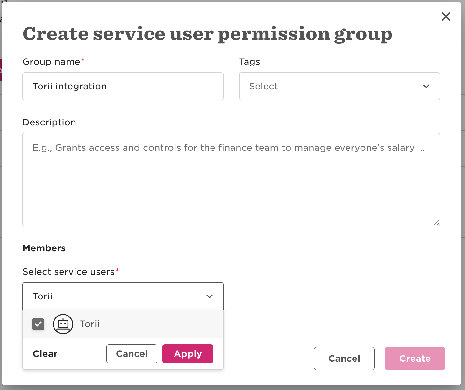Image resolution: width=465 pixels, height=390 pixels.
Task: Open the Select service users combo box
Action: click(x=123, y=296)
